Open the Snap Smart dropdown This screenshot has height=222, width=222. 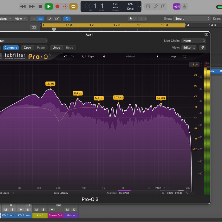(x=192, y=19)
